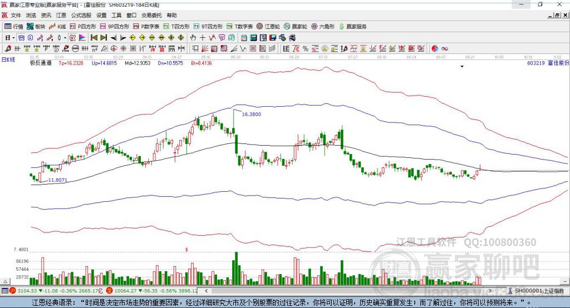The image size is (570, 308).
Task: Select the rectangle box drawing tool
Action: pyautogui.click(x=195, y=49)
